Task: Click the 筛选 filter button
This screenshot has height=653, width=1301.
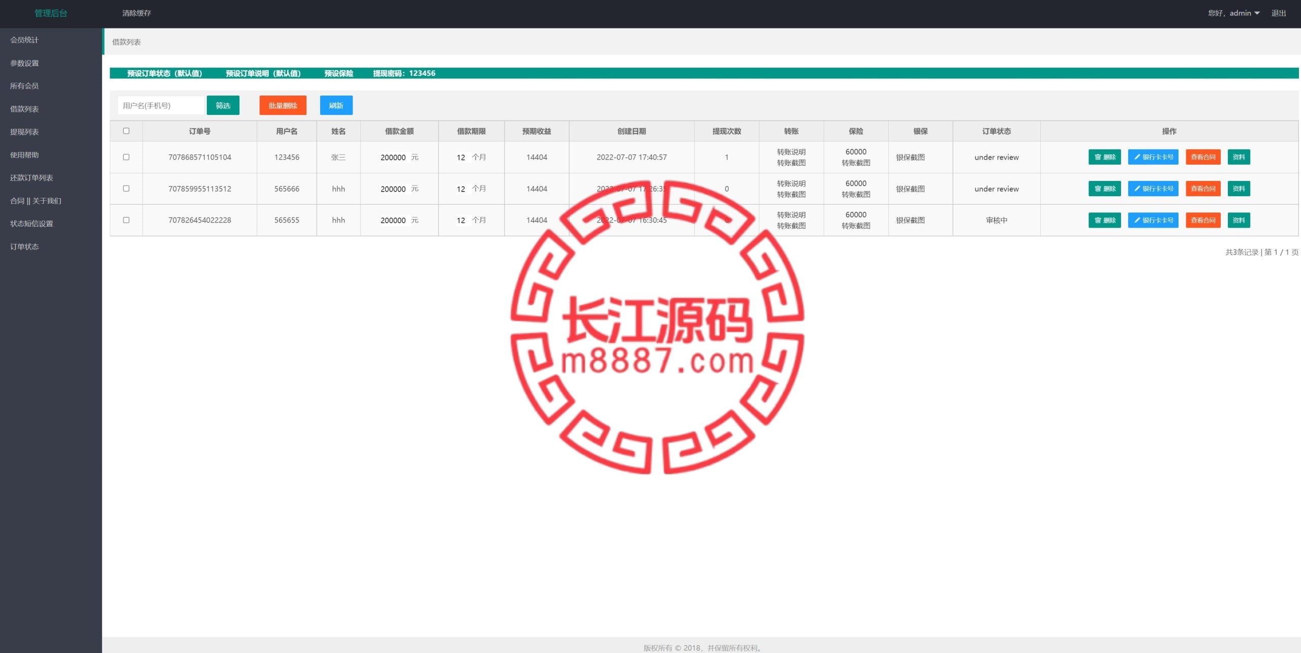Action: (223, 105)
